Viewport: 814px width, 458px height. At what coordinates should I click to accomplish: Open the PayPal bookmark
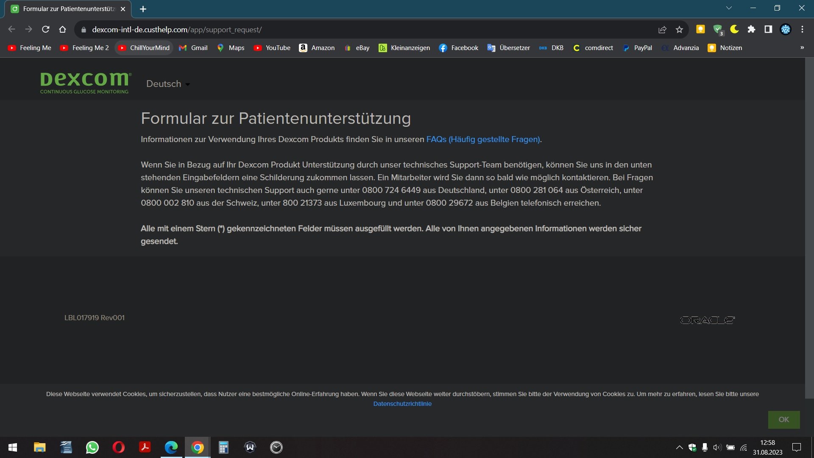pyautogui.click(x=637, y=48)
